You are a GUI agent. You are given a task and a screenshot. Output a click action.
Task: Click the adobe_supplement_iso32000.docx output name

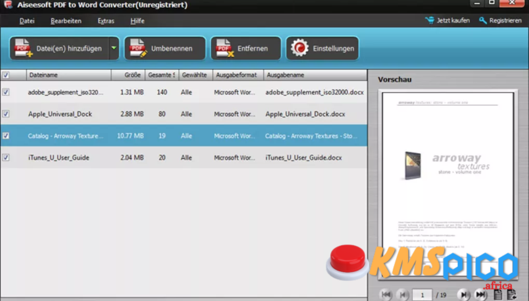point(315,92)
